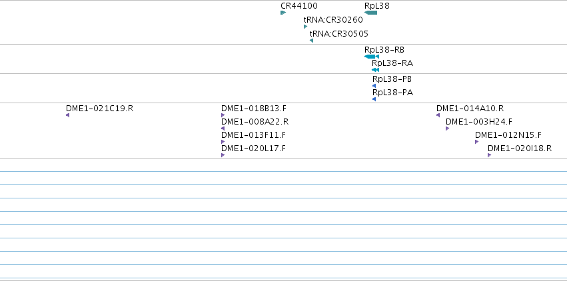Click the RpL38-PA label text
This screenshot has width=567, height=281.
392,93
